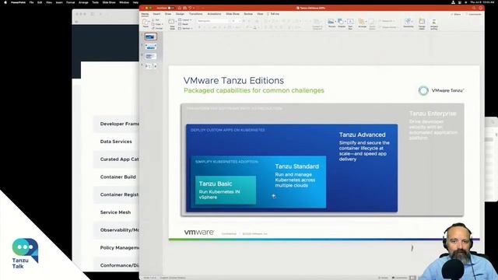Switch to the Home ribbon tab

(145, 14)
